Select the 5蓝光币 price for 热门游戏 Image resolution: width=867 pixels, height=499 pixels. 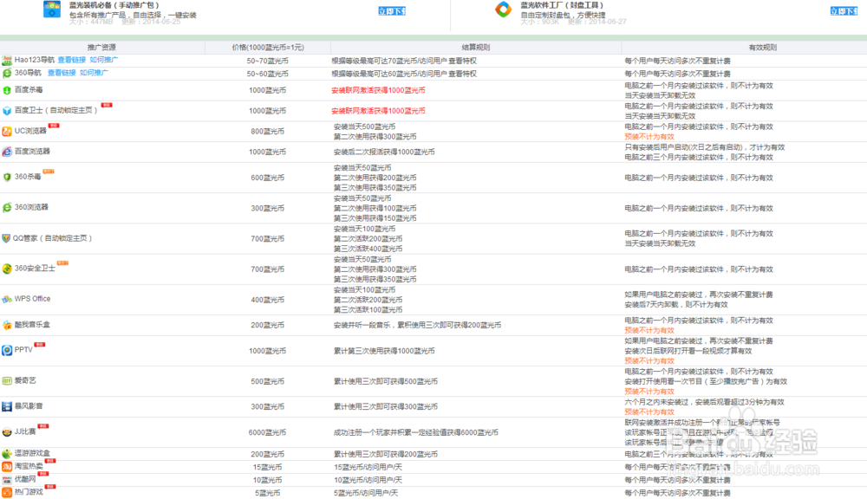(x=268, y=493)
